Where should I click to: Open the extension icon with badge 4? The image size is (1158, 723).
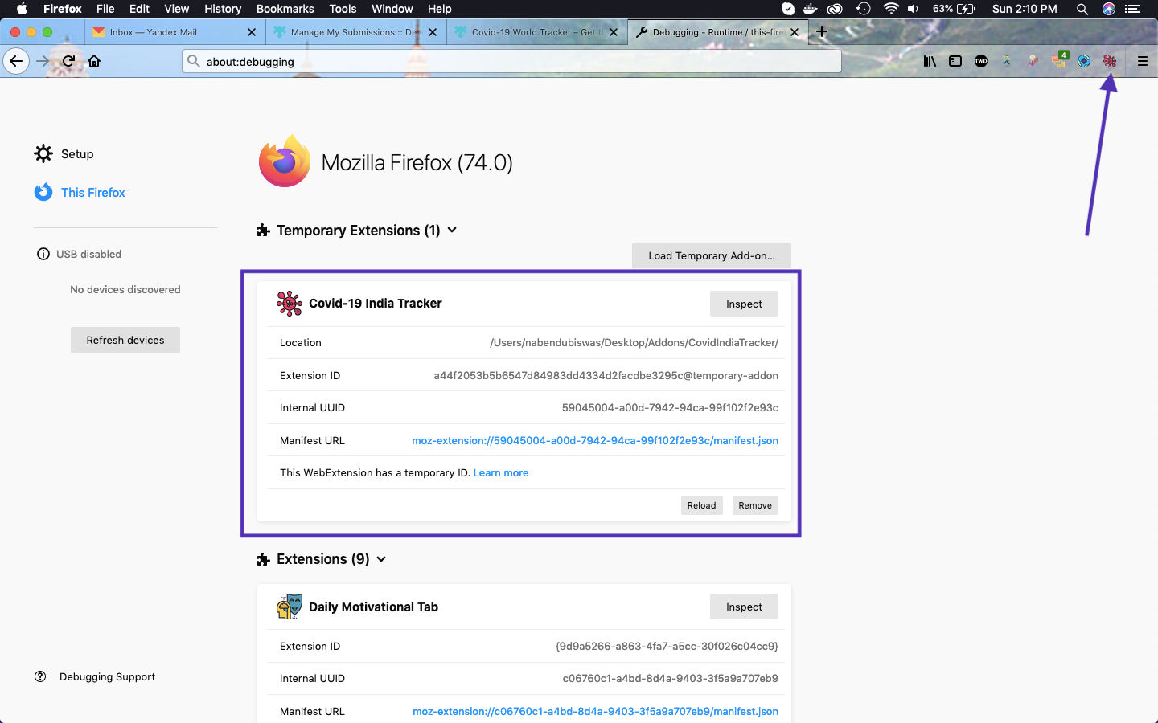(1059, 60)
